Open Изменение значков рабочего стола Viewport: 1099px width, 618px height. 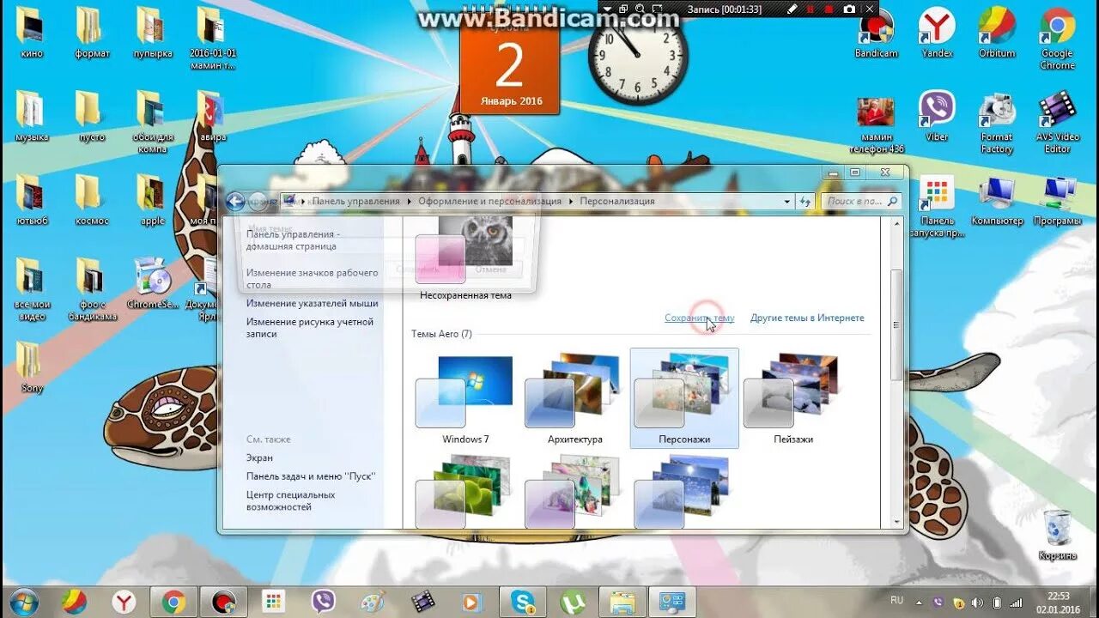click(x=313, y=278)
